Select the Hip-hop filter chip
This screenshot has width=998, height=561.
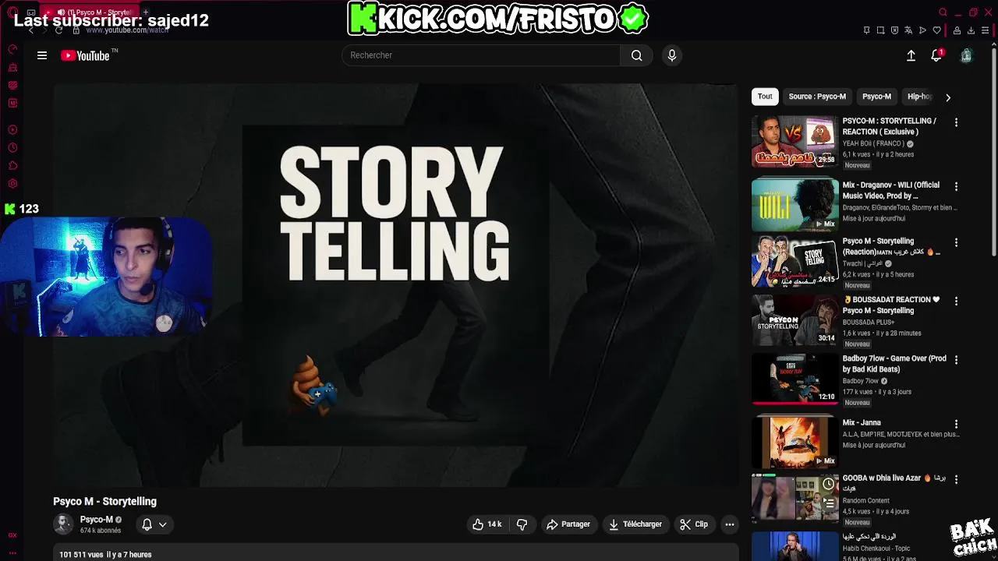(918, 97)
